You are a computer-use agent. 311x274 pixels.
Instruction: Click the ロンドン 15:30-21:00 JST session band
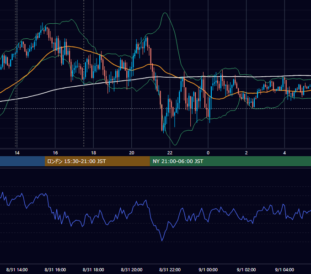[97, 161]
